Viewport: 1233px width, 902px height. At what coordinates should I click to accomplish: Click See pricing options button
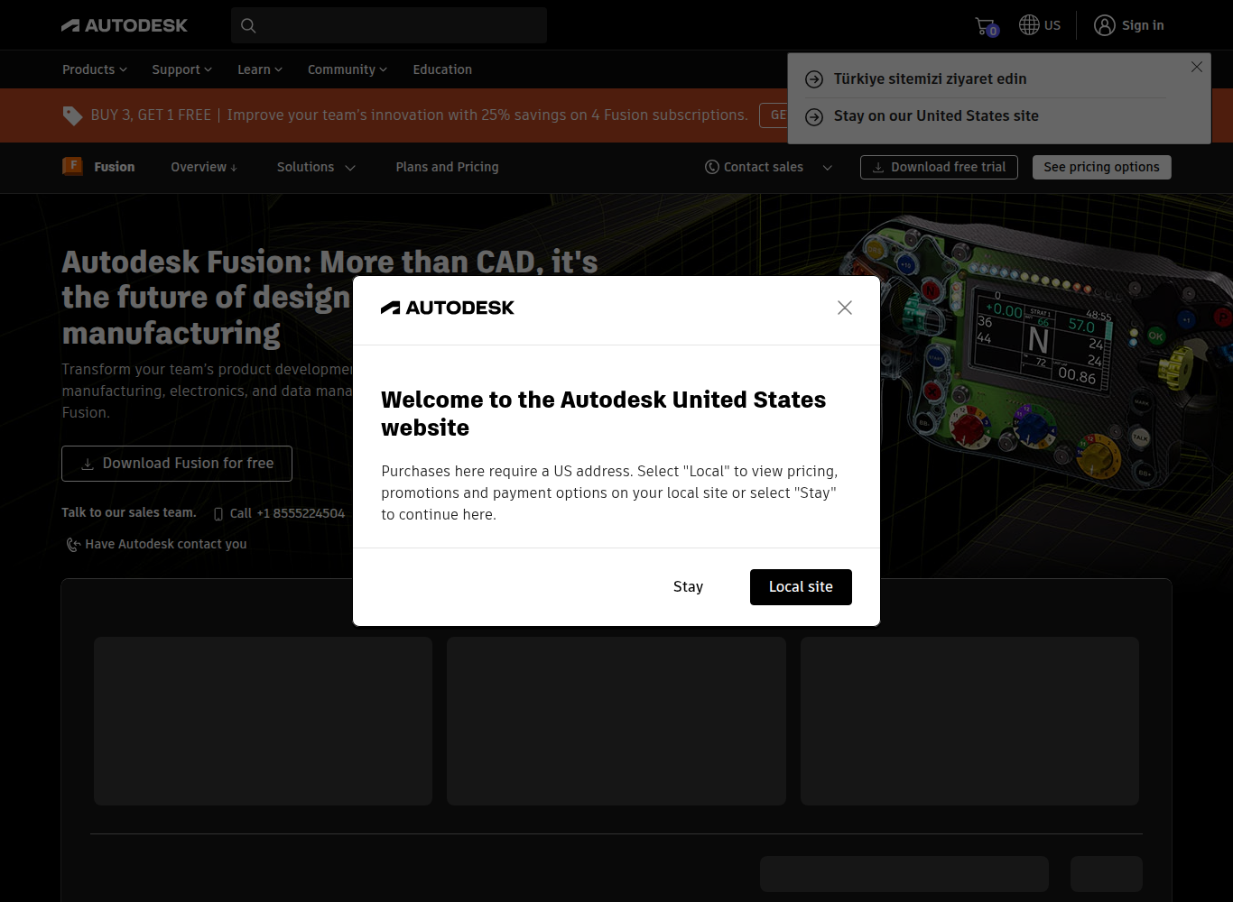point(1101,167)
